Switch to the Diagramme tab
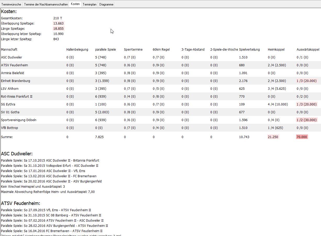This screenshot has height=236, width=321. [x=106, y=4]
